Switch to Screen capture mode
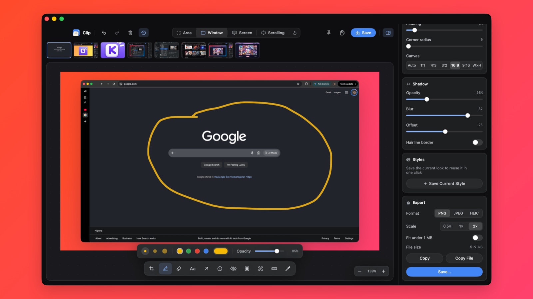This screenshot has height=299, width=533. [242, 33]
